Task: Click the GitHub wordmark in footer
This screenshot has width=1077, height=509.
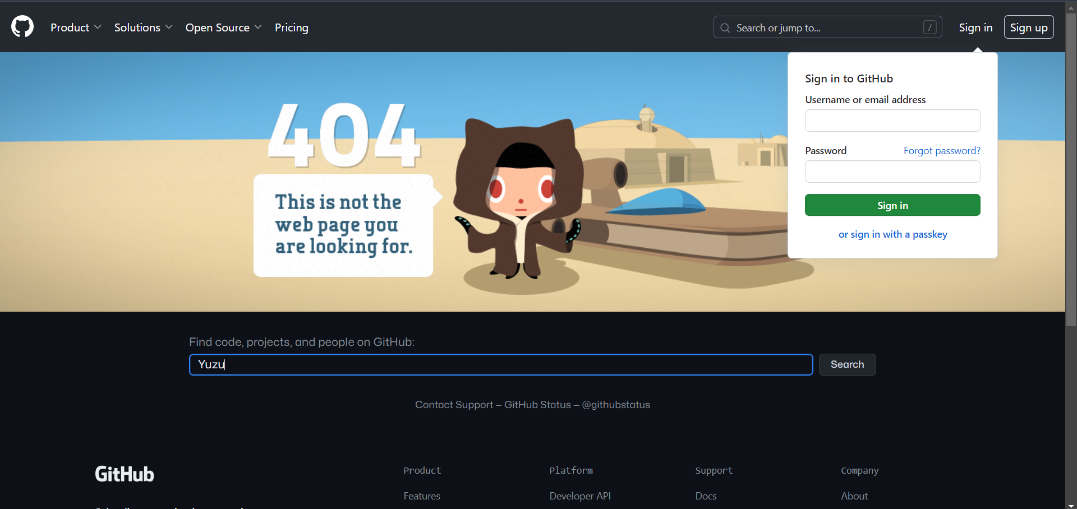Action: click(x=125, y=474)
